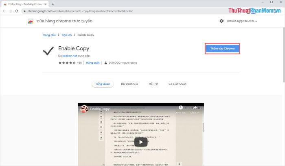285x166 pixels.
Task: Follow the Trang chủ breadcrumb link
Action: (x=49, y=35)
